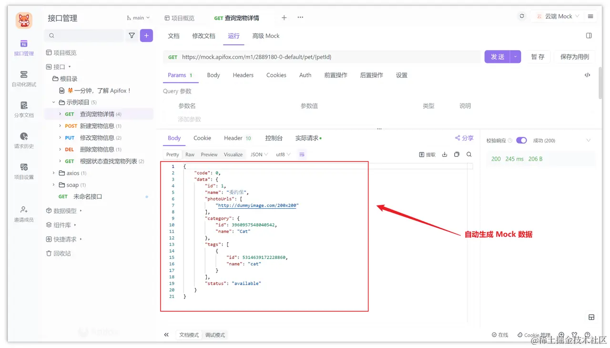The width and height of the screenshot is (610, 348).
Task: Click the 分享 response share icon
Action: (464, 138)
